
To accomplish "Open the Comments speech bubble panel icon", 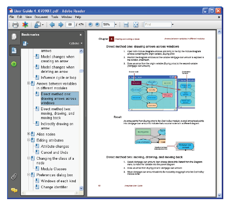I will pos(14,190).
